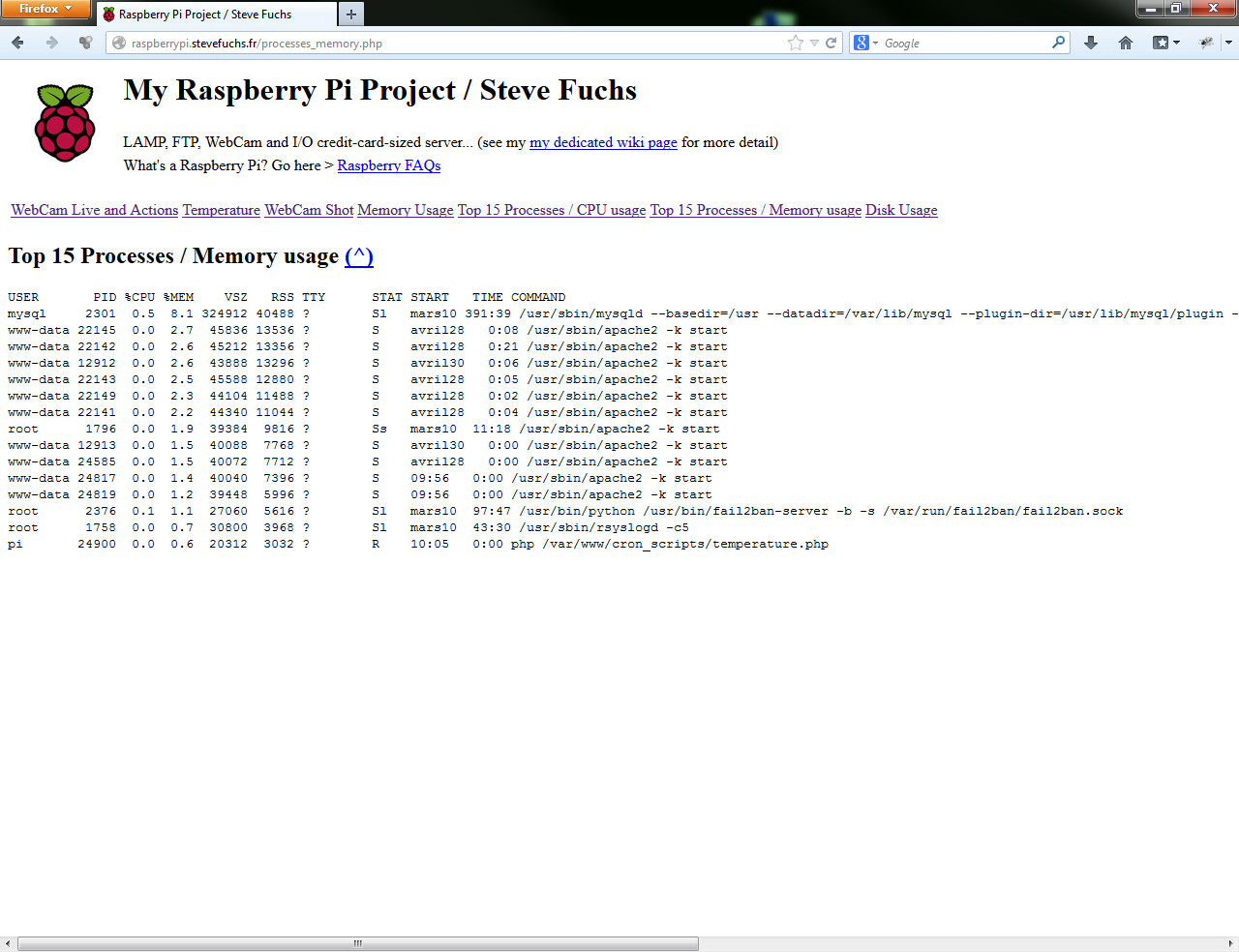
Task: Expand the URL history dropdown arrow
Action: point(814,43)
